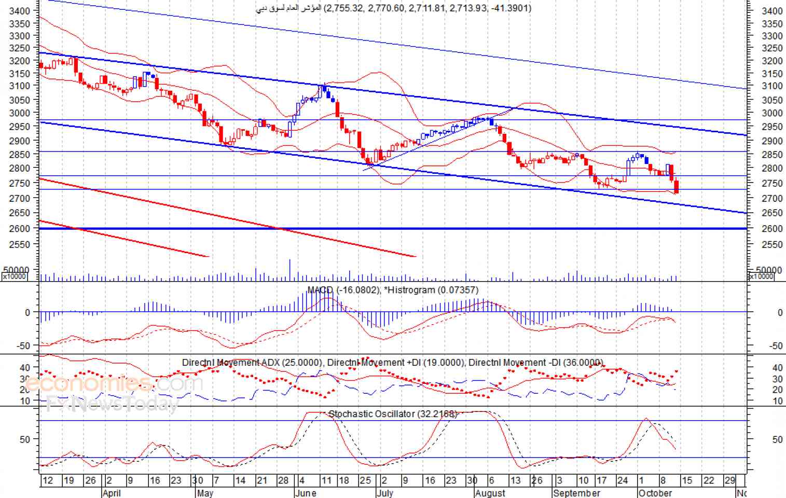The height and width of the screenshot is (498, 786).
Task: Click the index price header text
Action: pos(394,8)
